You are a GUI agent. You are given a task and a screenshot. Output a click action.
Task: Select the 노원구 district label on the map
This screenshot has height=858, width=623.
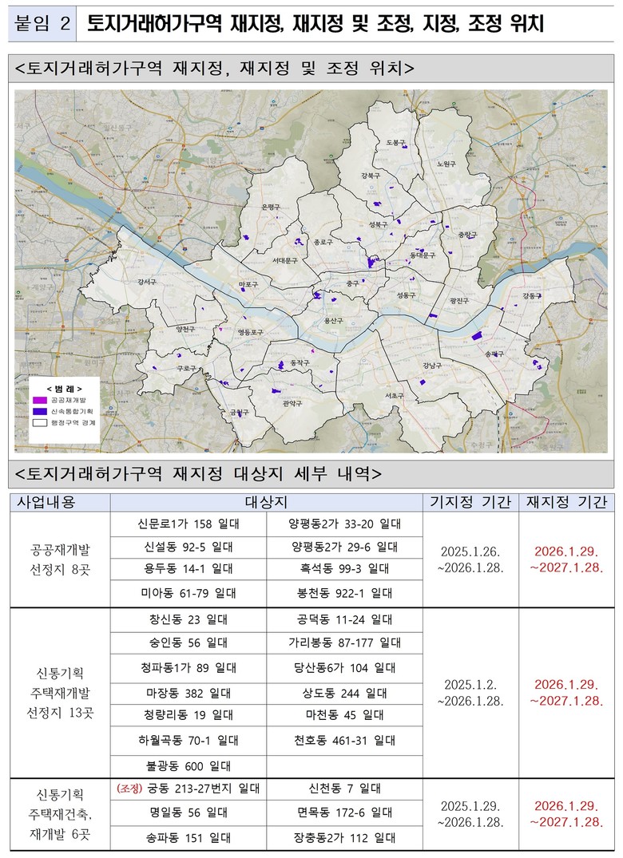(x=446, y=164)
